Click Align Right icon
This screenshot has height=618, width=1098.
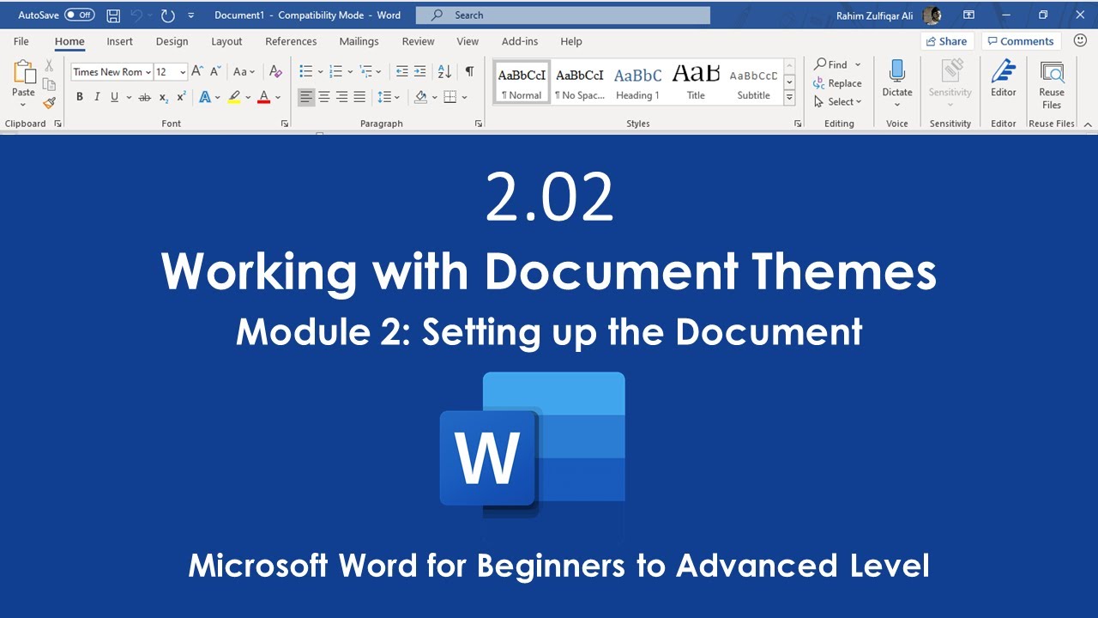341,97
